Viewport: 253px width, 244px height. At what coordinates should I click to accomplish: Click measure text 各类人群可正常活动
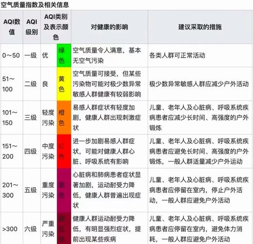pyautogui.click(x=177, y=56)
